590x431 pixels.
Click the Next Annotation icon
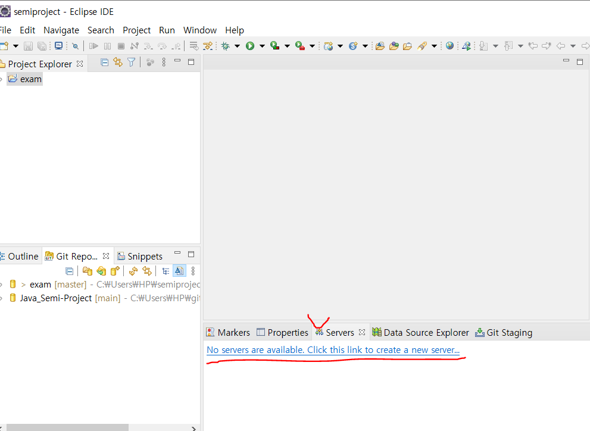click(x=484, y=46)
